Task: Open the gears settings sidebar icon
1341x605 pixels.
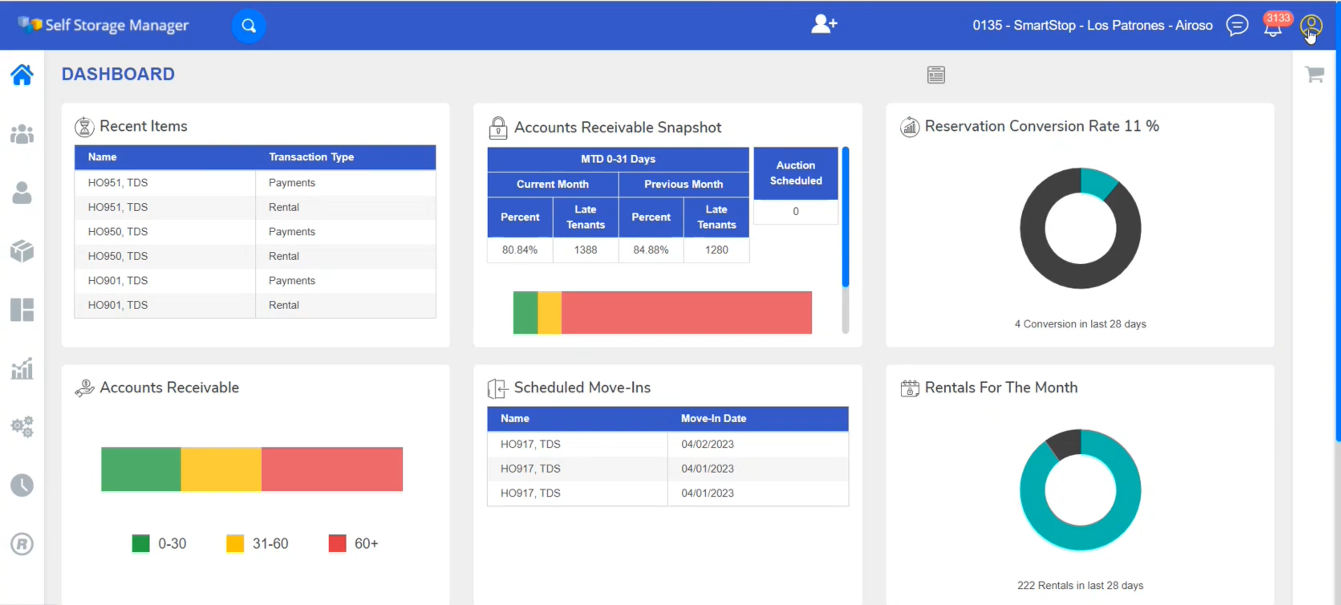Action: point(22,427)
